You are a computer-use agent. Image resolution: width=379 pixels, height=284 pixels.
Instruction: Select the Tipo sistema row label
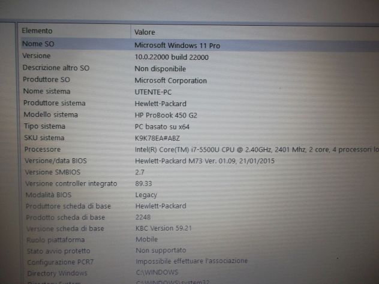tap(44, 126)
